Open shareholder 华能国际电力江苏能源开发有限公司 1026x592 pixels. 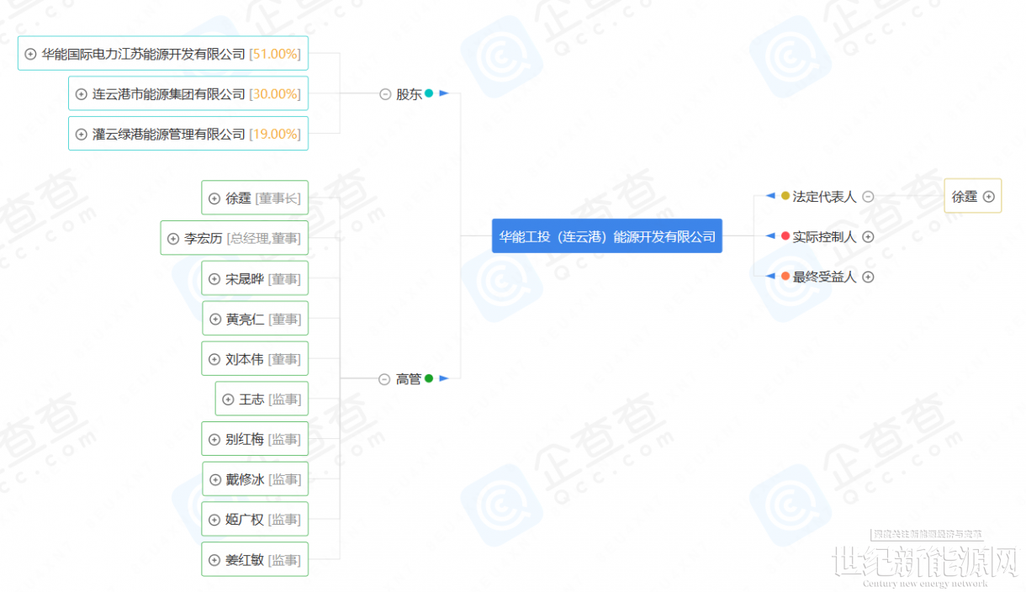(x=144, y=54)
